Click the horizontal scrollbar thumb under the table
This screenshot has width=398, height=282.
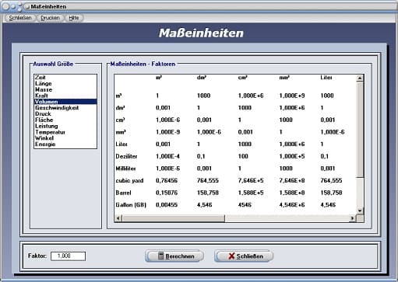click(x=173, y=218)
